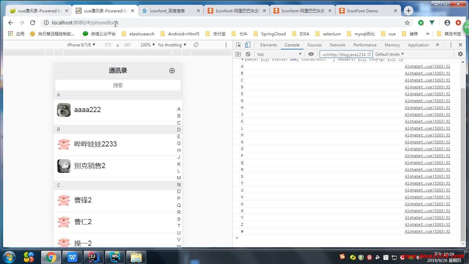Go back to previous page
Image resolution: width=469 pixels, height=264 pixels.
tap(11, 23)
